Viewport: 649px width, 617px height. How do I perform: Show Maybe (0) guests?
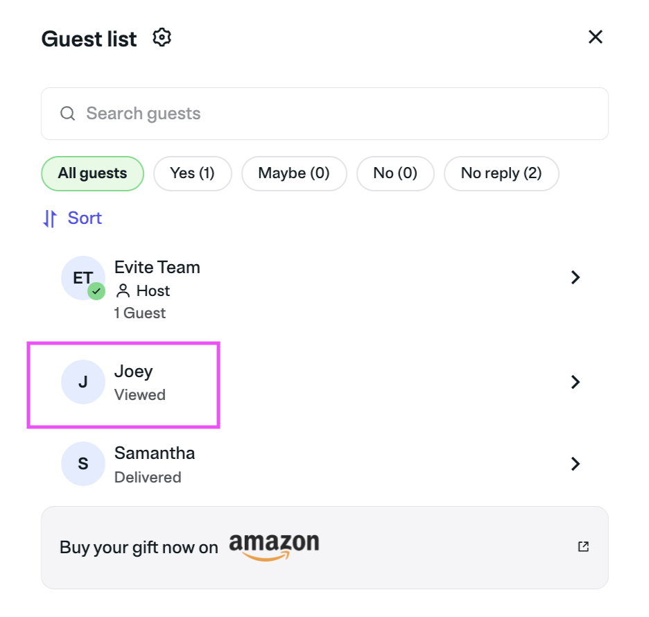(293, 173)
